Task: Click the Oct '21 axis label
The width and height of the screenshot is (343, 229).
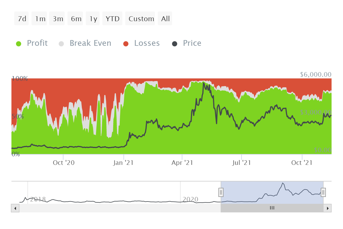Action: (x=302, y=163)
